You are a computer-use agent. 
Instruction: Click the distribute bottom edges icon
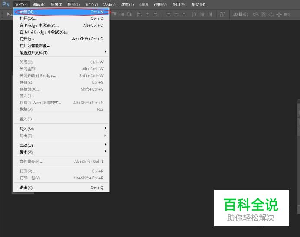tap(184, 14)
